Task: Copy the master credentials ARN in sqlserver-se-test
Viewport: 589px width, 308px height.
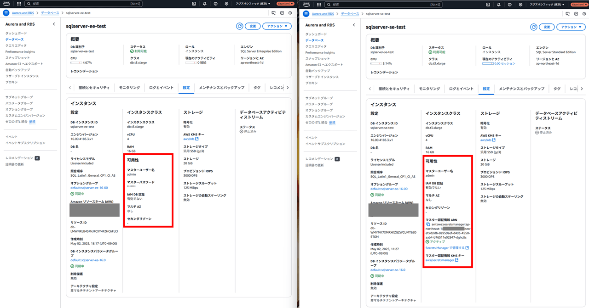Action: coord(428,224)
